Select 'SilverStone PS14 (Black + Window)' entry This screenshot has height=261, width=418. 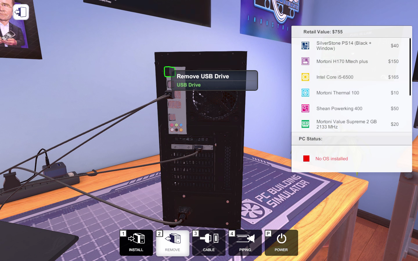350,46
